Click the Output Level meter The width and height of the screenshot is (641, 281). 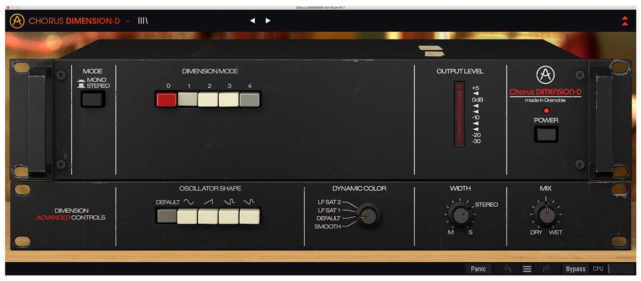(x=459, y=114)
